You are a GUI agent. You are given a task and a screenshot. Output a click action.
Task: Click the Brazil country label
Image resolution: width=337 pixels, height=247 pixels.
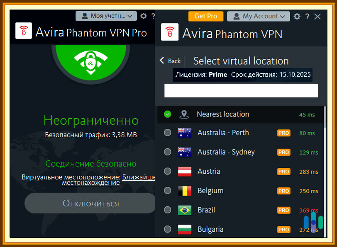point(206,210)
